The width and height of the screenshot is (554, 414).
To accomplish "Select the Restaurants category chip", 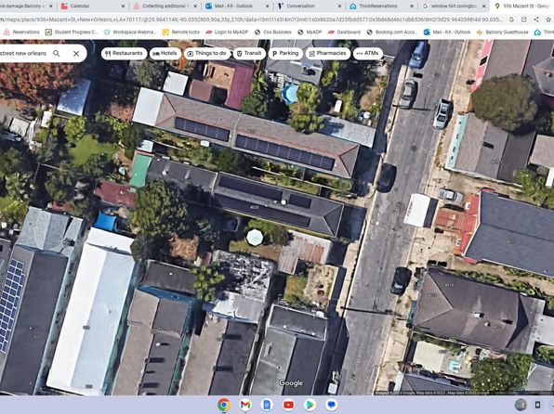I will (124, 53).
